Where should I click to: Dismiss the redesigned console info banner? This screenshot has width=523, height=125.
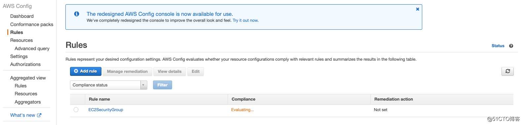[418, 9]
